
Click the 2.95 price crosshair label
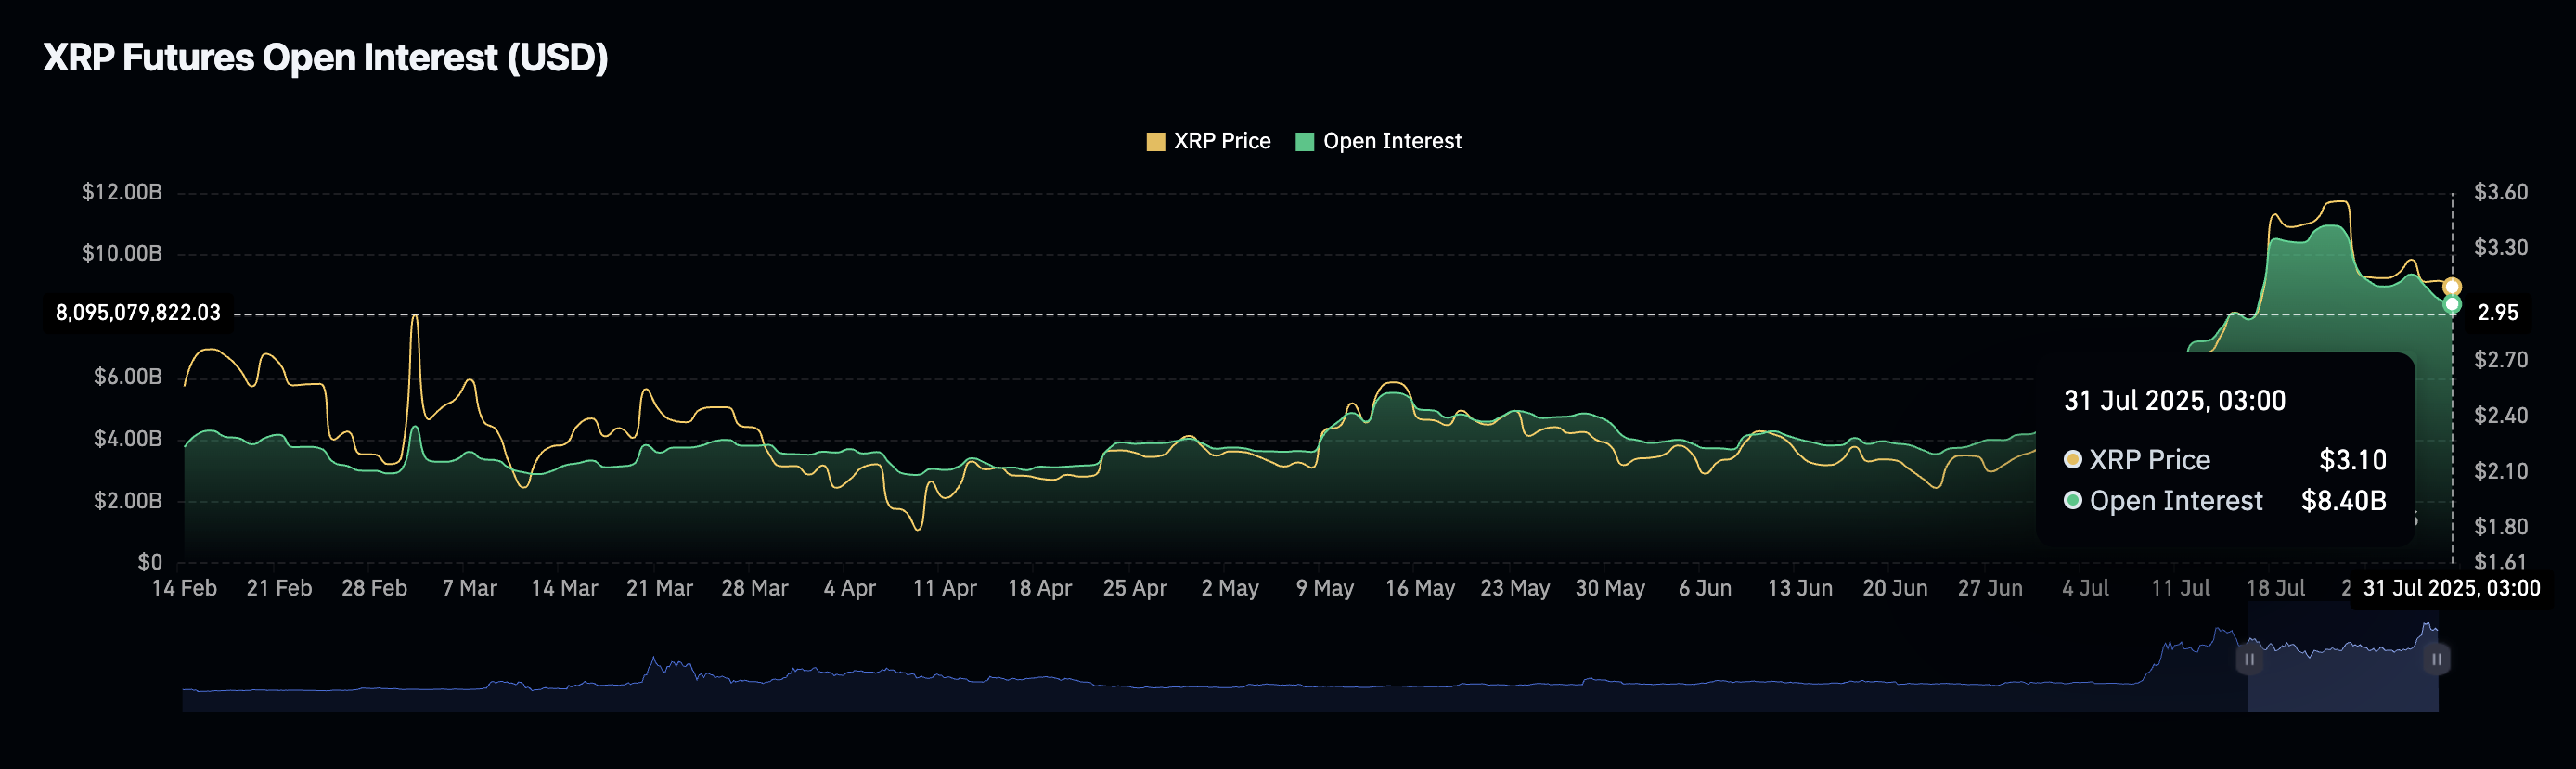(2497, 313)
